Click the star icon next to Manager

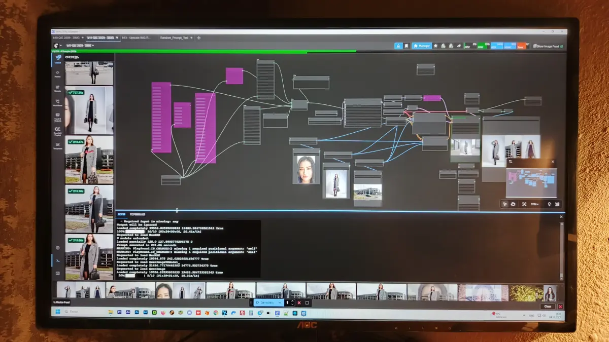click(435, 46)
